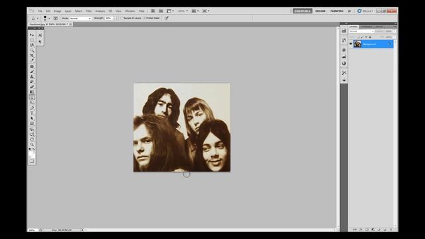Viewport: 425px width, 239px height.
Task: Select the Zoom tool in toolbox
Action: pyautogui.click(x=32, y=145)
